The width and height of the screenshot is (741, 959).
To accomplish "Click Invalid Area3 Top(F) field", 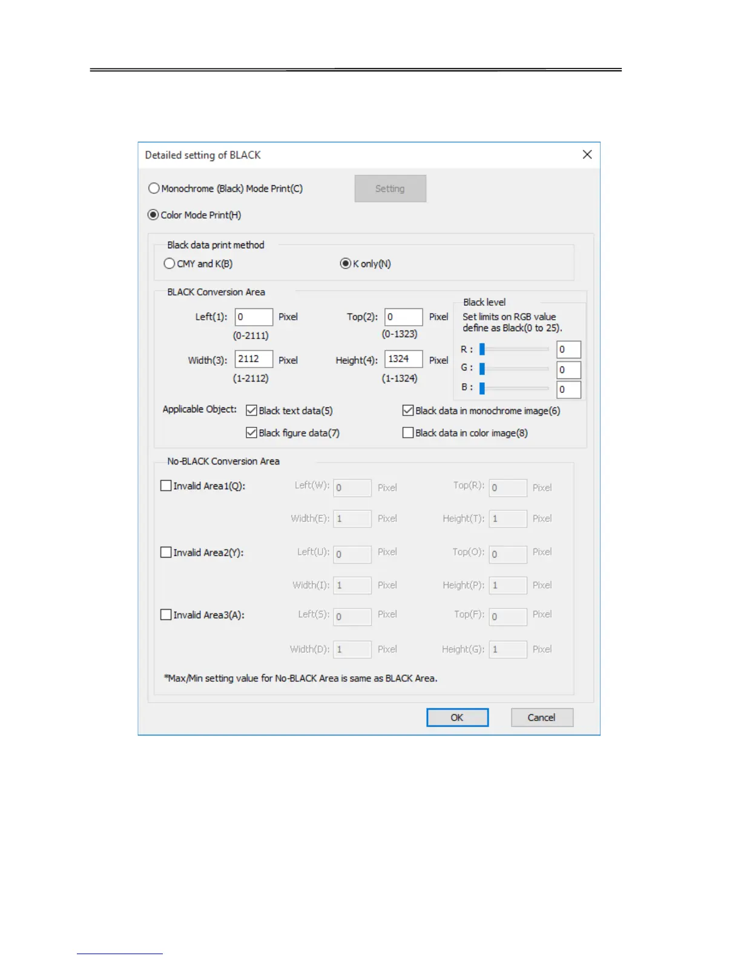I will click(508, 616).
